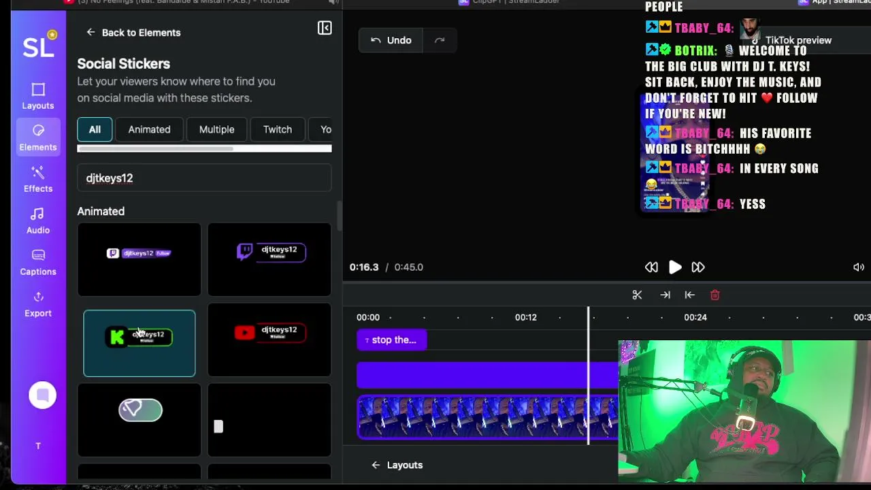
Task: Click the 0:45.0 total duration text
Action: pos(408,267)
